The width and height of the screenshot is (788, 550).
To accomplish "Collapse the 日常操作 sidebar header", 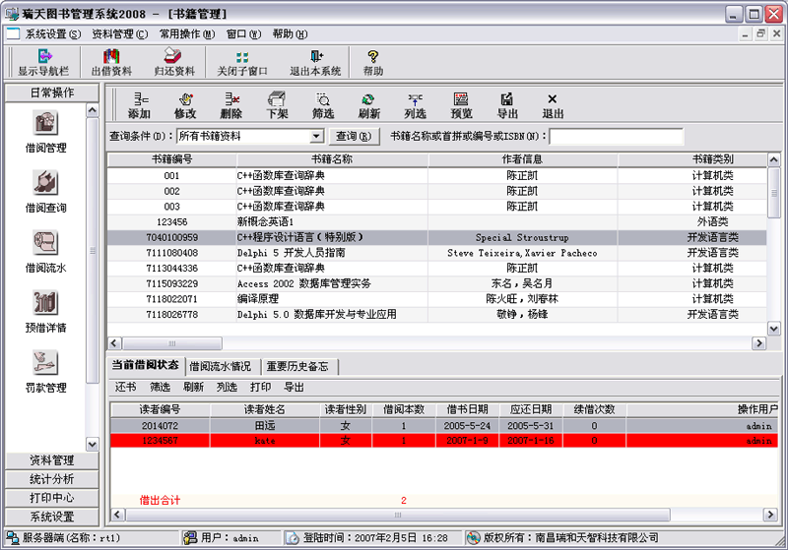I will 52,92.
